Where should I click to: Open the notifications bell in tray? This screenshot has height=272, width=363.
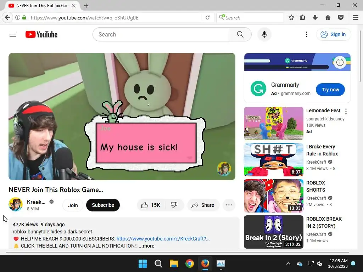point(353,263)
